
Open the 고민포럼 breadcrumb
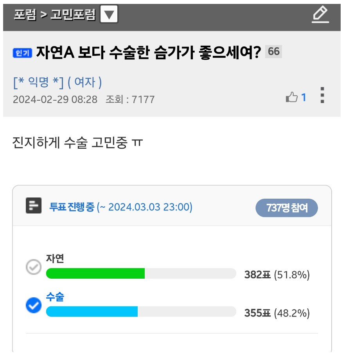coord(73,15)
